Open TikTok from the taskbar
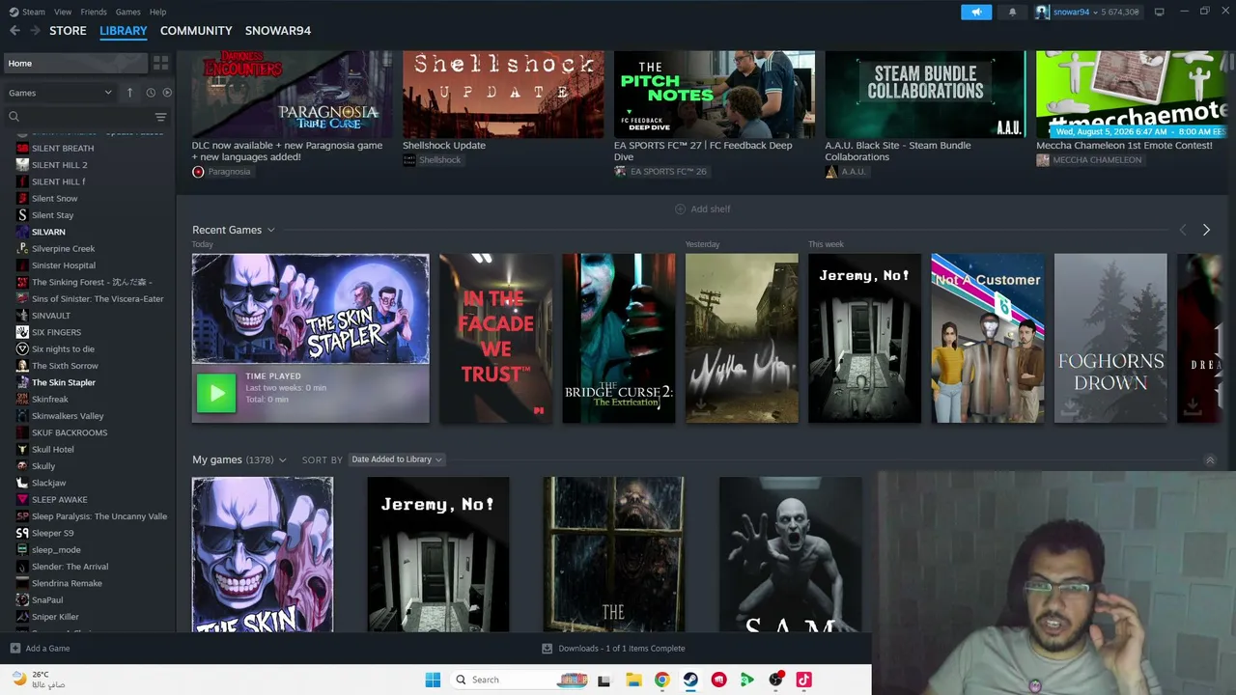This screenshot has width=1236, height=695. click(803, 680)
